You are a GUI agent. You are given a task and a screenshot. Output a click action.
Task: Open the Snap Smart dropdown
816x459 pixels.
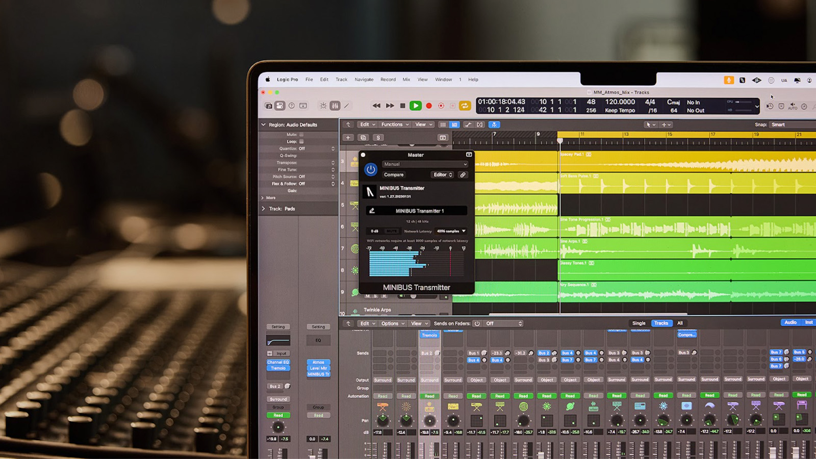[x=793, y=124]
